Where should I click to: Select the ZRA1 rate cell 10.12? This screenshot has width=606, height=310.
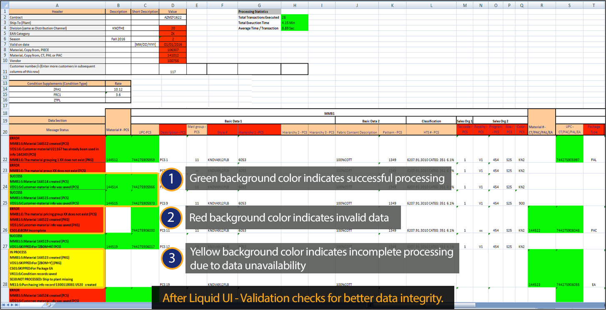(118, 89)
